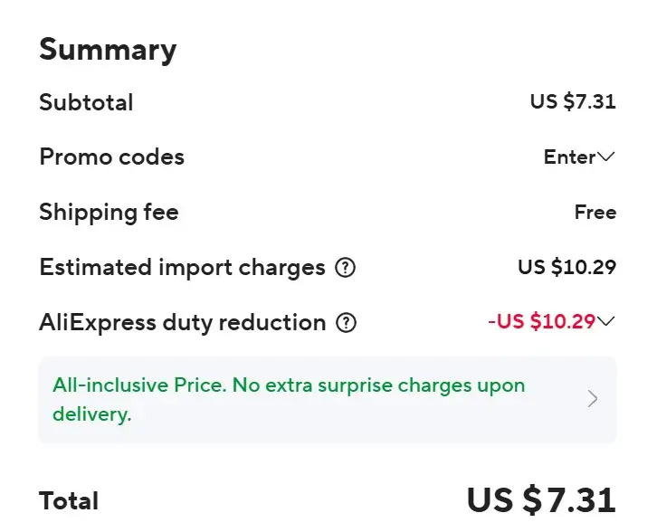Viewport: 657px width, 532px height.
Task: Click the Summary heading
Action: [108, 51]
